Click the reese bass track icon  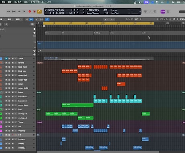click(1, 105)
